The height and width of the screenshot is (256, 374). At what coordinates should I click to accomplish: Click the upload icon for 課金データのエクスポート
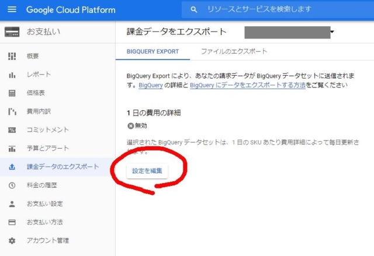pos(12,167)
